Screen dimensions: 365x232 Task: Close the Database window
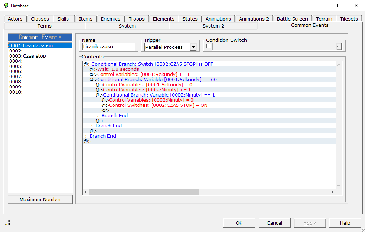point(356,6)
